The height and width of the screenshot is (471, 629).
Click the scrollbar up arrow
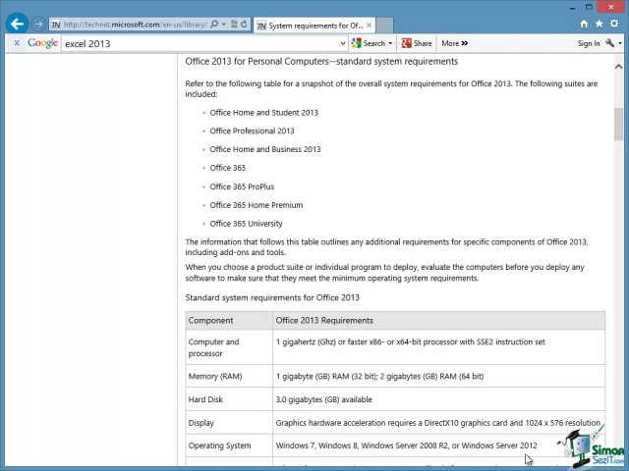[x=618, y=67]
